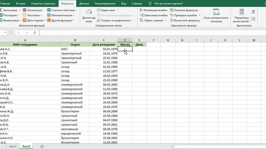Open Диспетчер имен name manager
Viewport: 266px width, 149px height.
(x=89, y=16)
